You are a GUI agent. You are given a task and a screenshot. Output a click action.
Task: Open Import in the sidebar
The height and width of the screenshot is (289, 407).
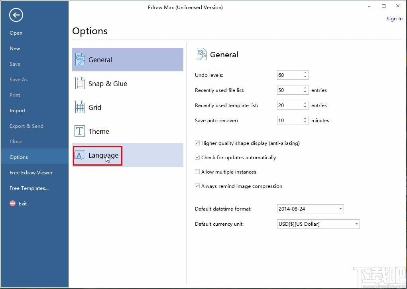click(18, 111)
